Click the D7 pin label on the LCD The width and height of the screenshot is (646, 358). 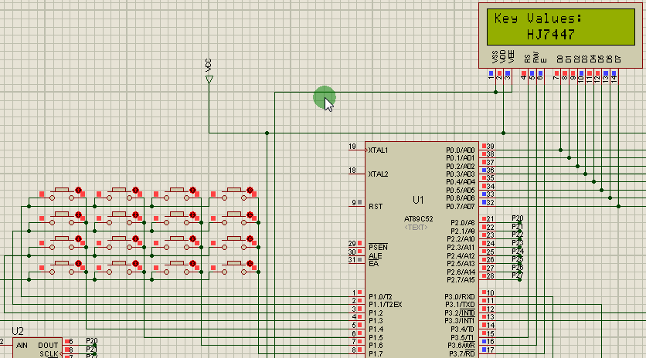click(x=617, y=59)
